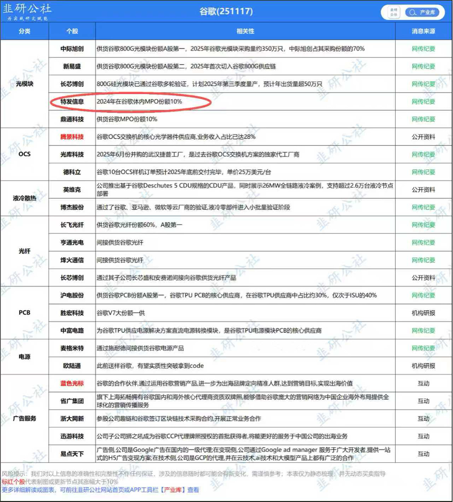Click the stock name 沪电股份

coord(72,295)
